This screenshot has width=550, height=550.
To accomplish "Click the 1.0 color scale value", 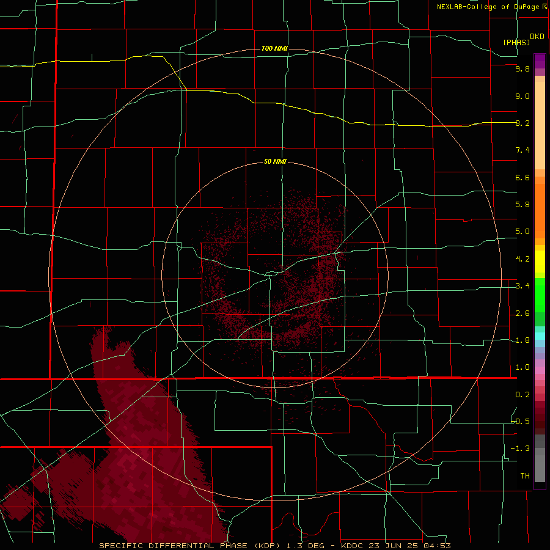I will click(x=522, y=367).
